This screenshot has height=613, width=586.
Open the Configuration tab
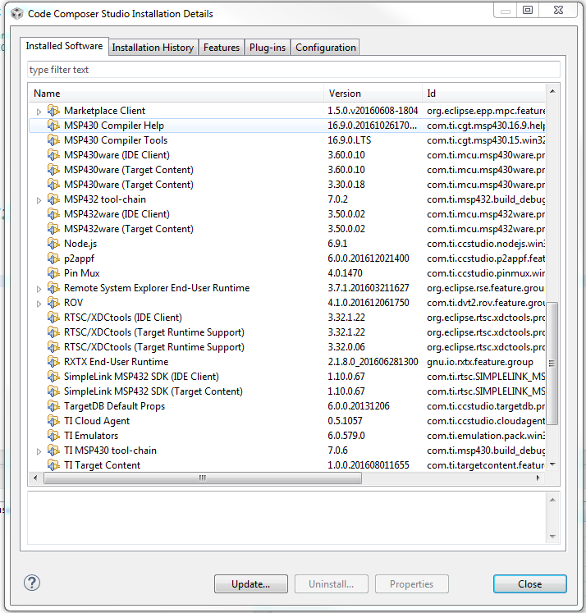point(326,48)
